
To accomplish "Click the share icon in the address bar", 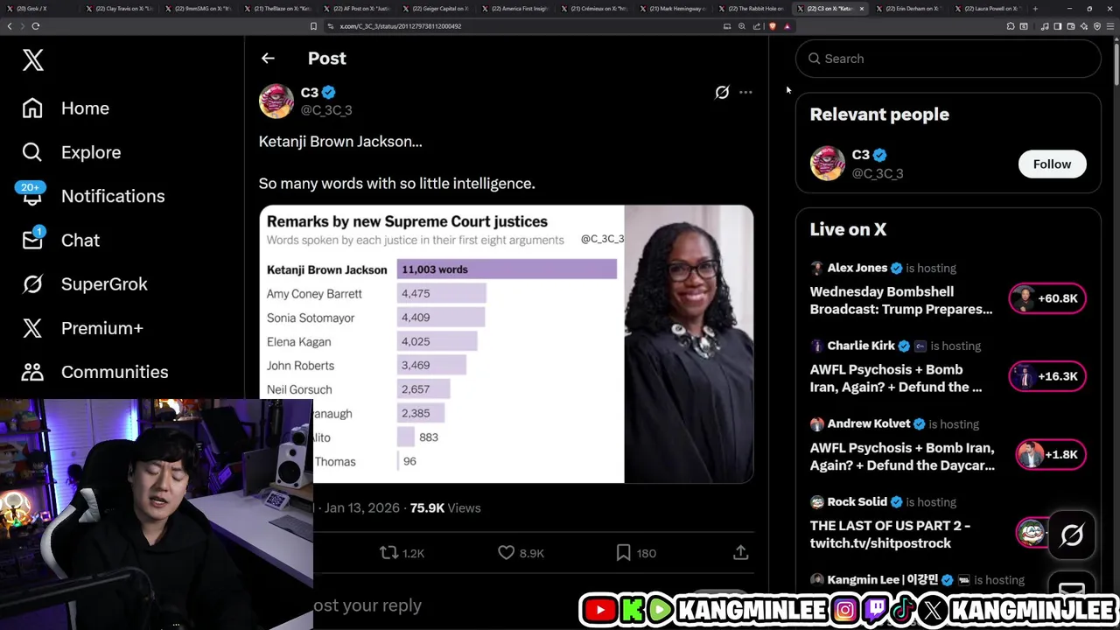I will click(x=757, y=26).
